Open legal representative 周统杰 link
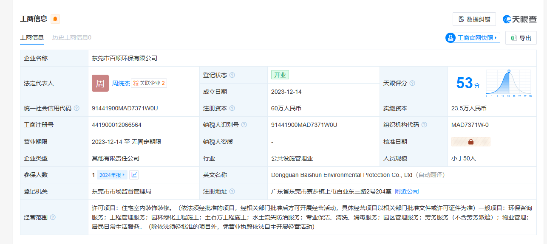The height and width of the screenshot is (244, 547). [121, 83]
